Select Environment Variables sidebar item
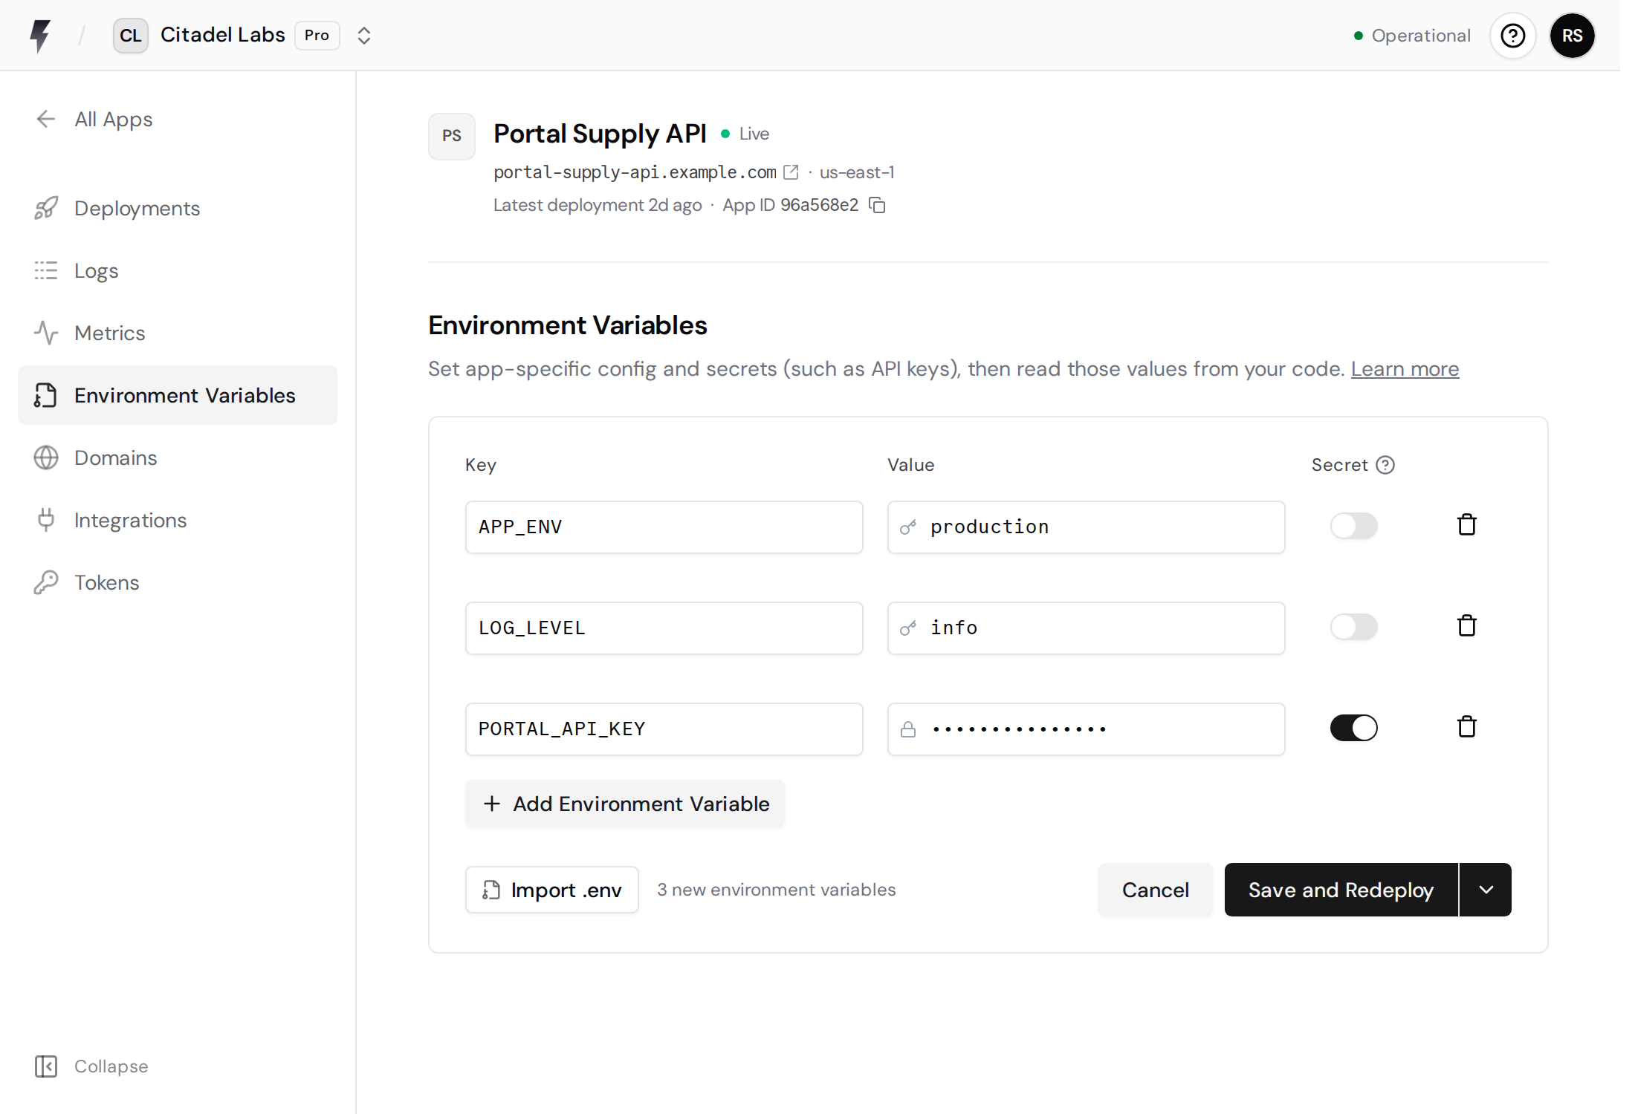The height and width of the screenshot is (1114, 1635). click(x=178, y=395)
